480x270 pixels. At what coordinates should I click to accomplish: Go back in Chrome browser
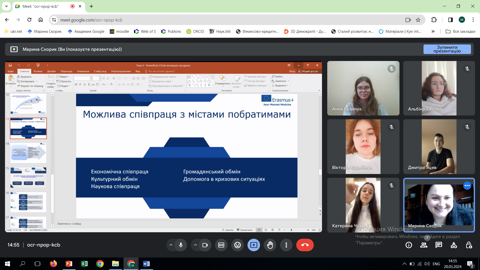coord(7,20)
